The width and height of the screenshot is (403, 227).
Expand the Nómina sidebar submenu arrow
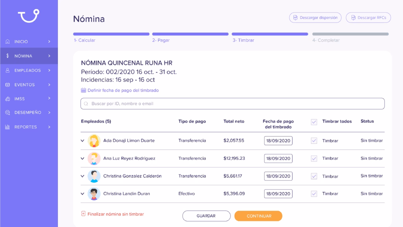coord(49,56)
